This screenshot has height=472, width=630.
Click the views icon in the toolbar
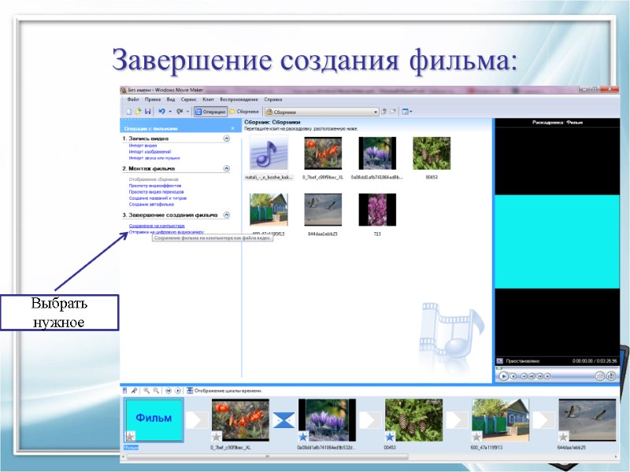(405, 112)
